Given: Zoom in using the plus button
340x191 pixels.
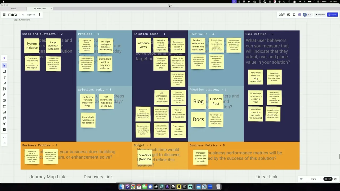Looking at the screenshot, I should 320,179.
